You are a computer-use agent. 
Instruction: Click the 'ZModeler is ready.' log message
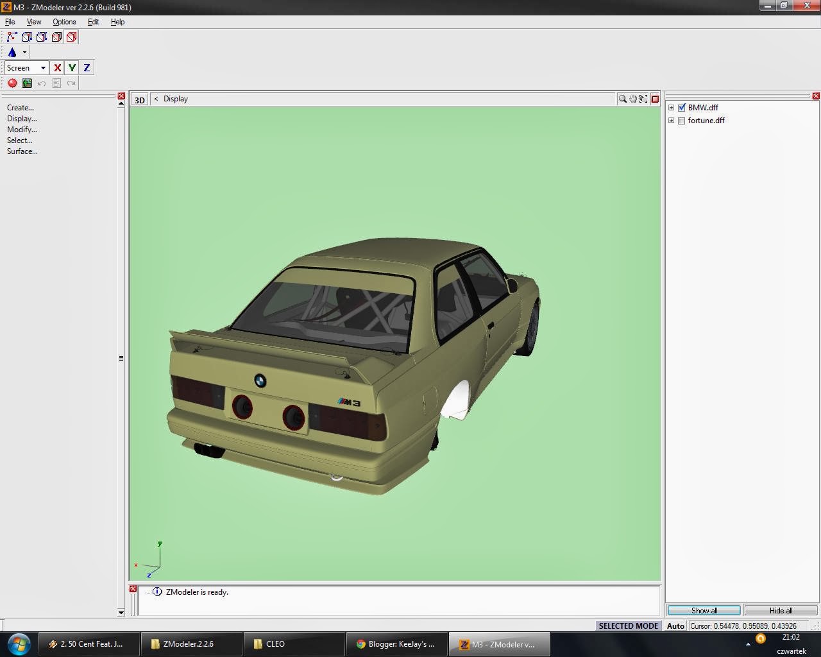click(197, 592)
